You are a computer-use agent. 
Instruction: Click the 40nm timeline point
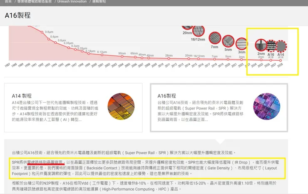149,58
